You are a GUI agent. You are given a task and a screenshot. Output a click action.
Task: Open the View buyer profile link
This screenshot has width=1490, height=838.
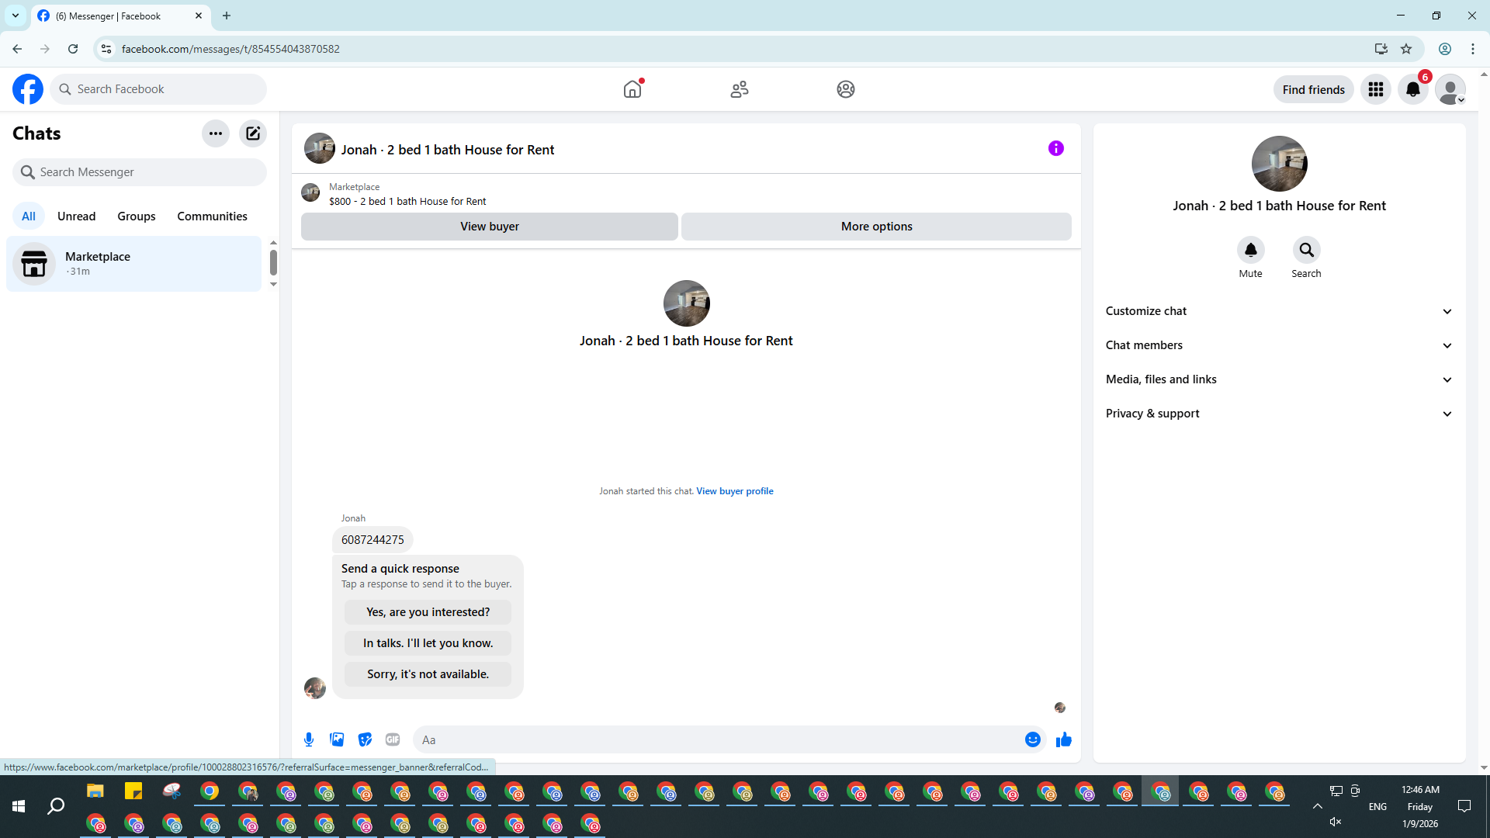click(735, 491)
